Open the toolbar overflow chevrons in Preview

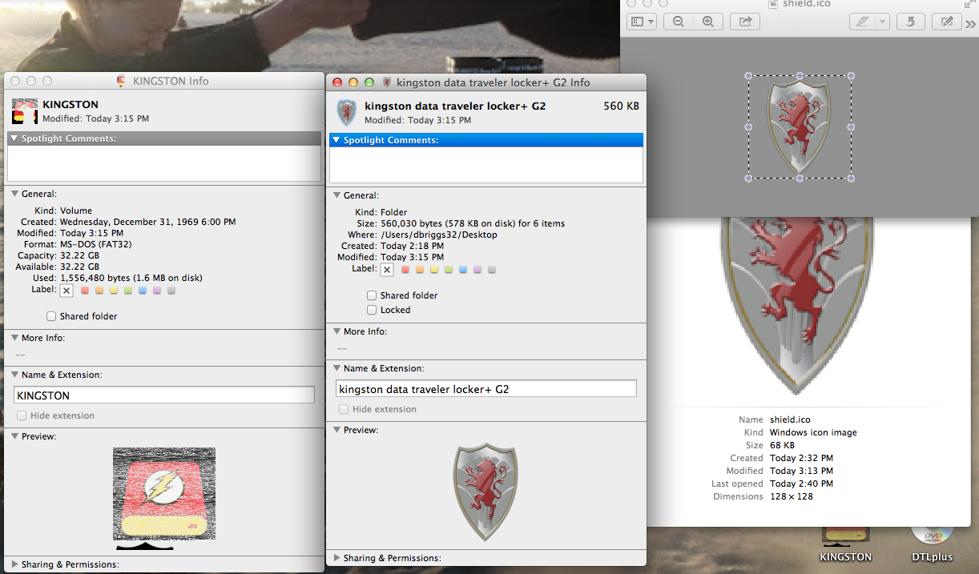coord(971,22)
